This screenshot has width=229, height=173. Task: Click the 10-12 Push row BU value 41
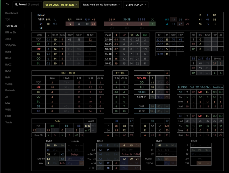[145, 63]
